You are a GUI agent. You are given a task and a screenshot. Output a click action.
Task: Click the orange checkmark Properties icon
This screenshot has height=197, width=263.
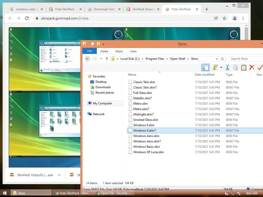pyautogui.click(x=260, y=67)
